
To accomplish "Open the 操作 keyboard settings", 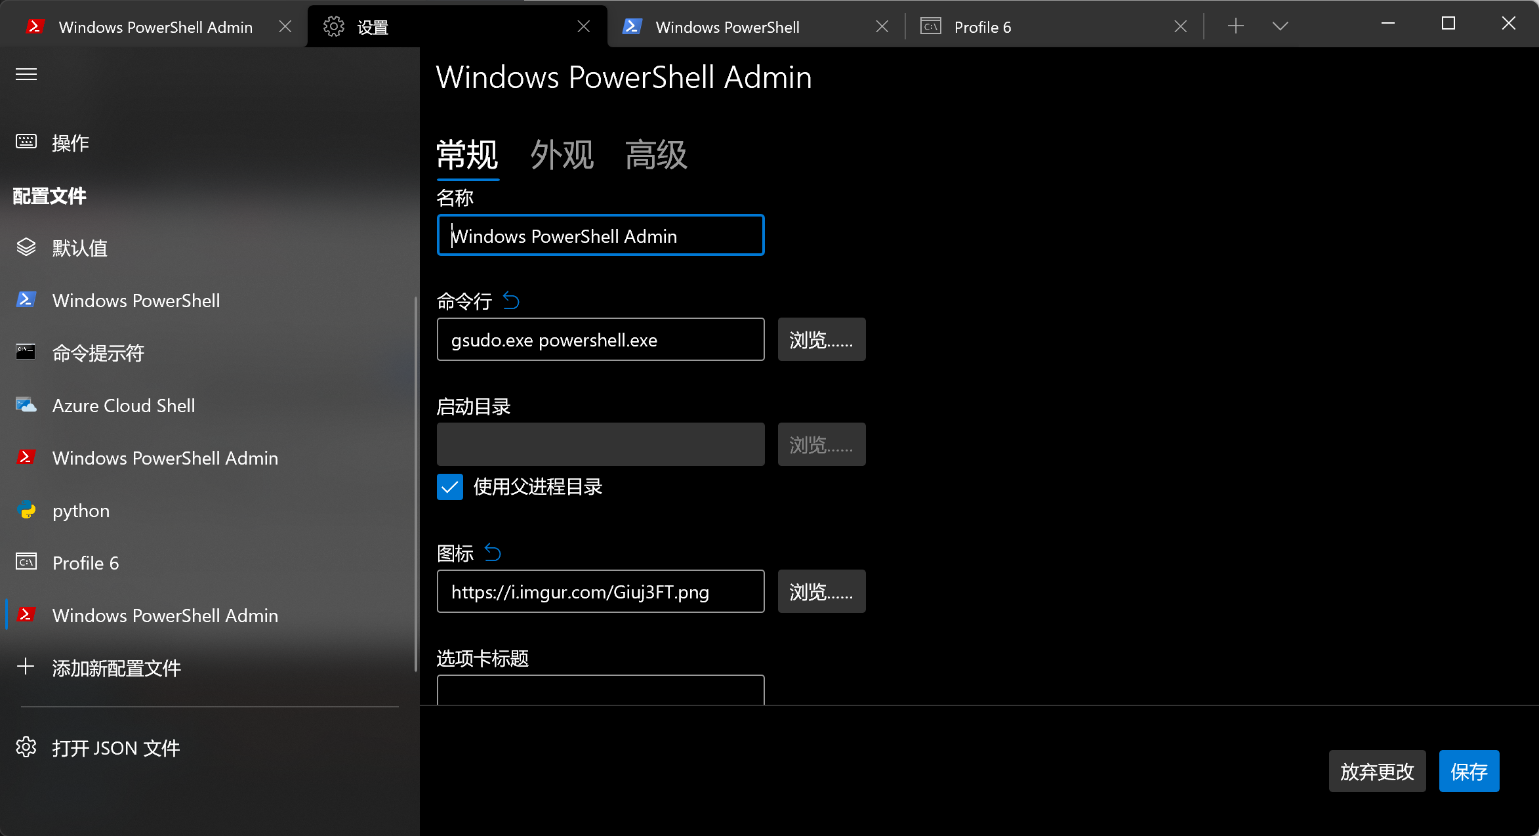I will pos(70,143).
